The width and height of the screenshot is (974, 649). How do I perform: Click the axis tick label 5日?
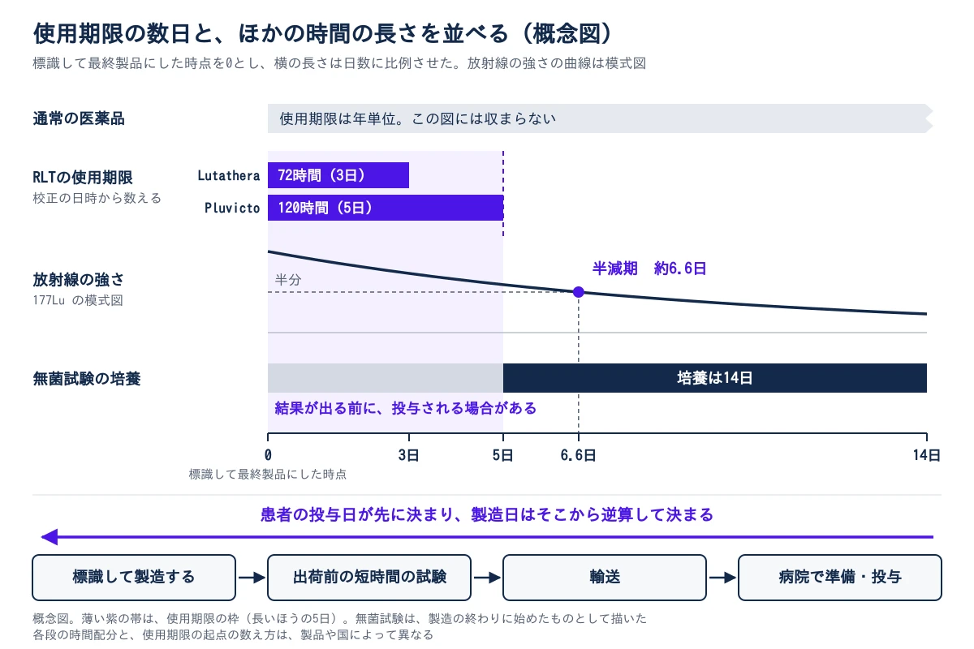[503, 456]
